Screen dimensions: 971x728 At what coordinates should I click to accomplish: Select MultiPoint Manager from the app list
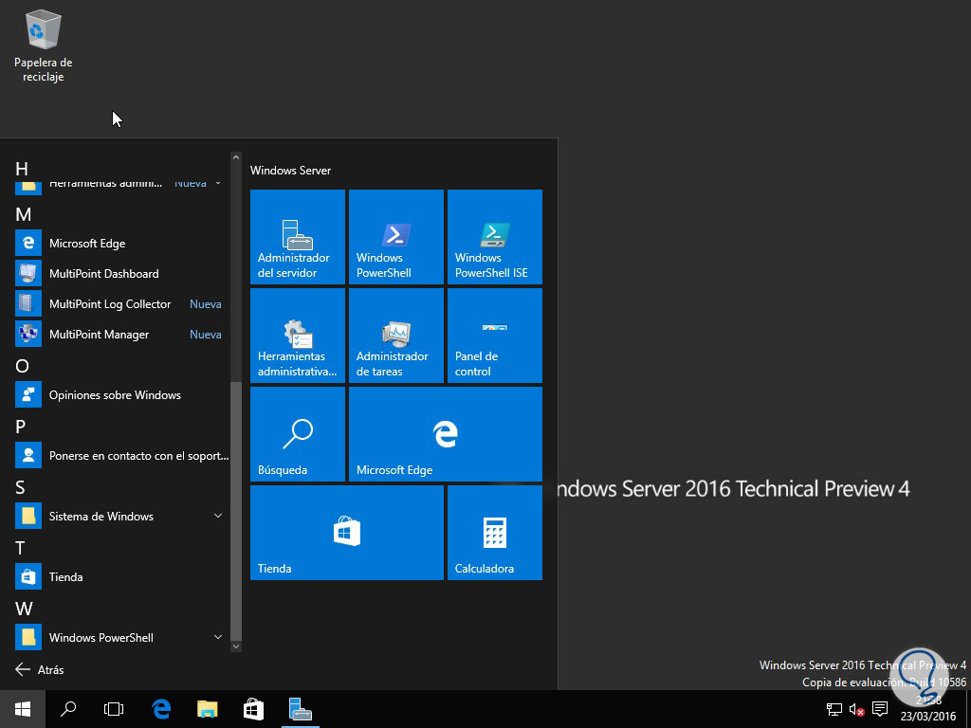99,335
